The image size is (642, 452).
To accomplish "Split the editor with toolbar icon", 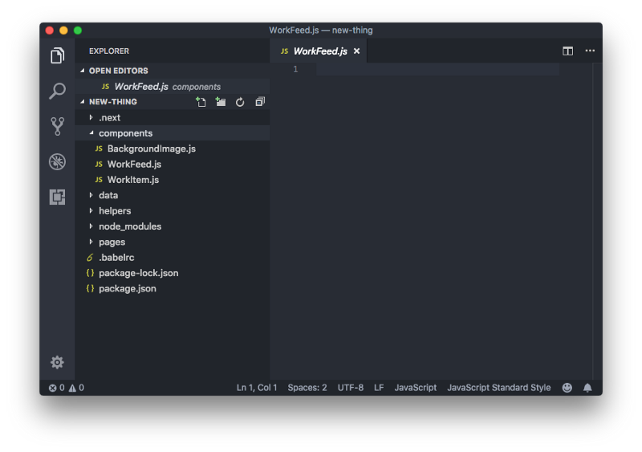I will click(567, 51).
